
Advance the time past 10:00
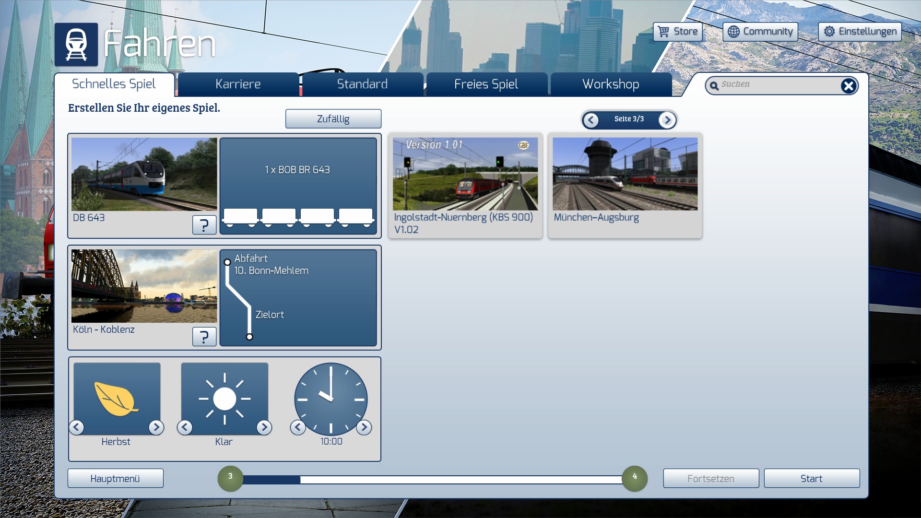[x=364, y=427]
